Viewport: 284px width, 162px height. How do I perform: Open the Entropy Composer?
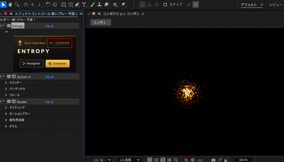click(58, 63)
